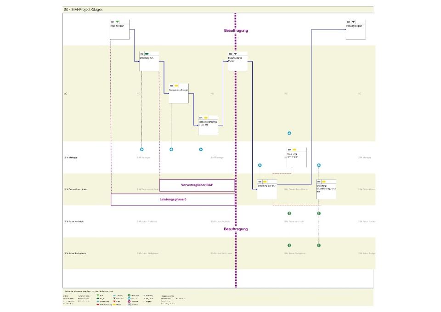Click yellow marker in box 008
Screen dimensions: 441x312
(324, 182)
